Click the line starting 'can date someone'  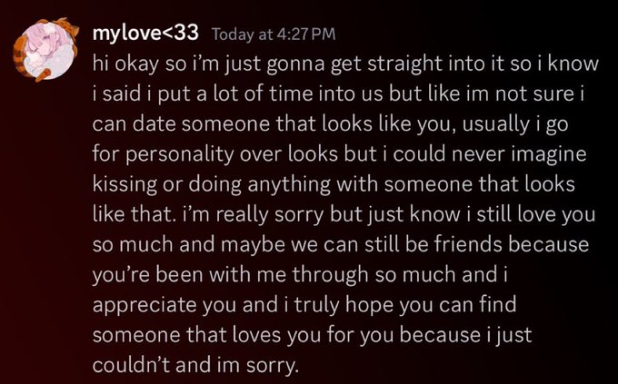pyautogui.click(x=330, y=124)
